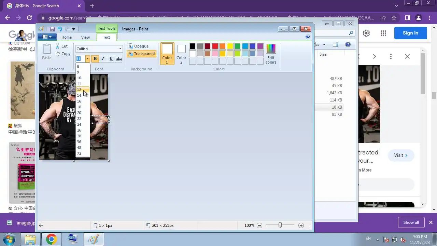Click the zoom out minus button in Paint
Image resolution: width=437 pixels, height=246 pixels.
coord(259,225)
